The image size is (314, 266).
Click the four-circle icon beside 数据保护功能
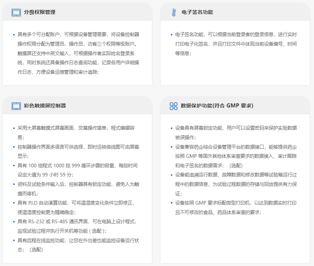[173, 106]
